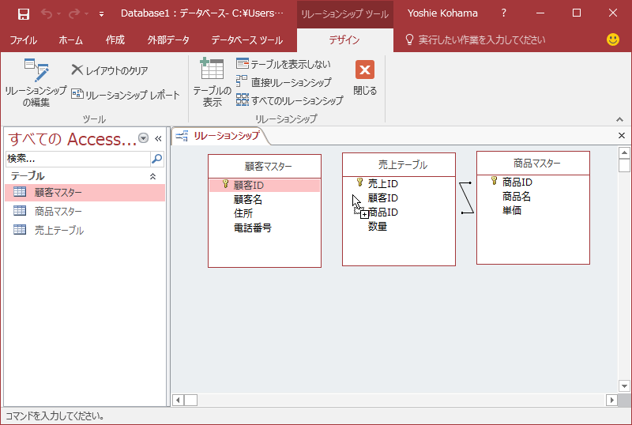The height and width of the screenshot is (425, 632).
Task: Click the 閉じる red X button
Action: click(x=365, y=78)
